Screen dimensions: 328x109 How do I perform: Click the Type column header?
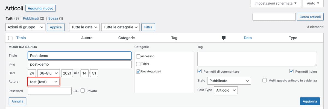(293, 38)
